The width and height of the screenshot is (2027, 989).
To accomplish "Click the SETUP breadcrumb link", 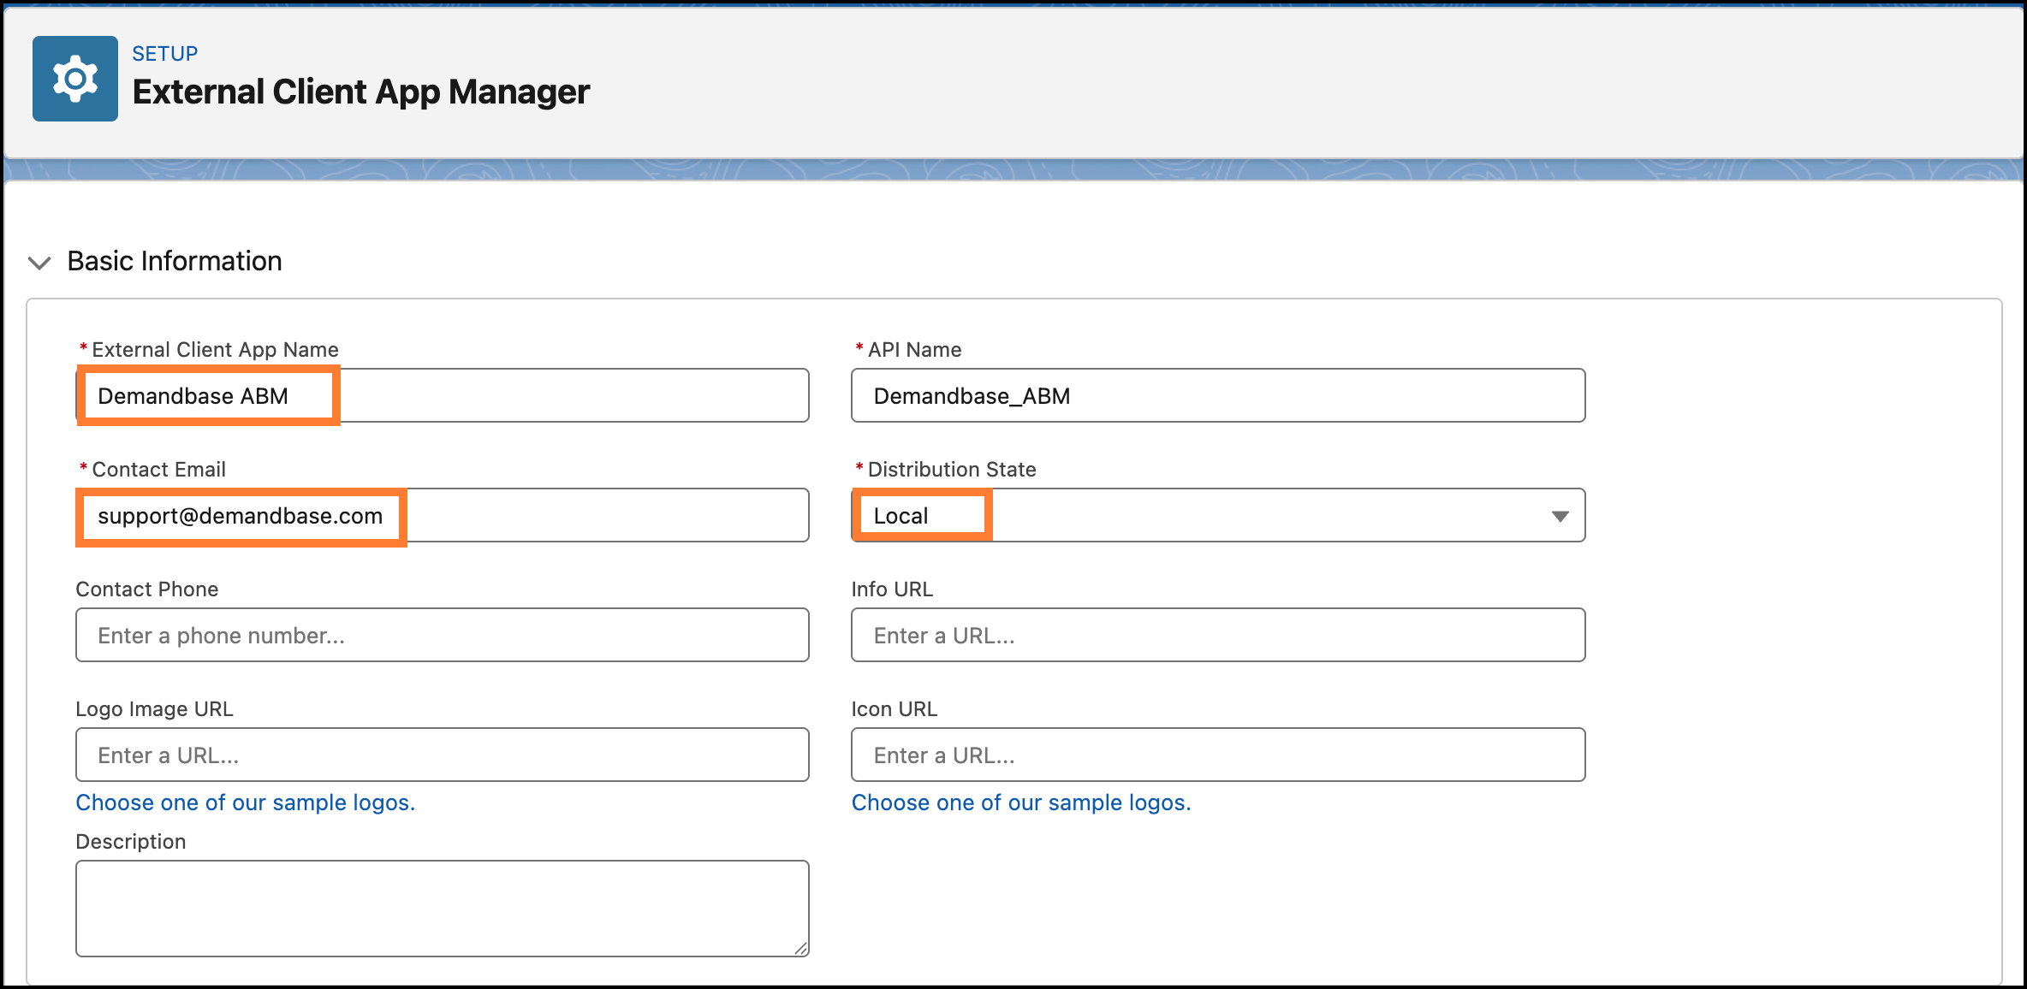I will (164, 54).
